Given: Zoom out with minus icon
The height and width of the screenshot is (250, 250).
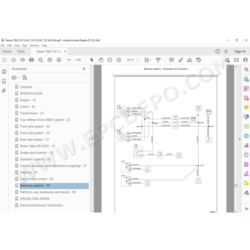Looking at the screenshot, I should pyautogui.click(x=110, y=60).
